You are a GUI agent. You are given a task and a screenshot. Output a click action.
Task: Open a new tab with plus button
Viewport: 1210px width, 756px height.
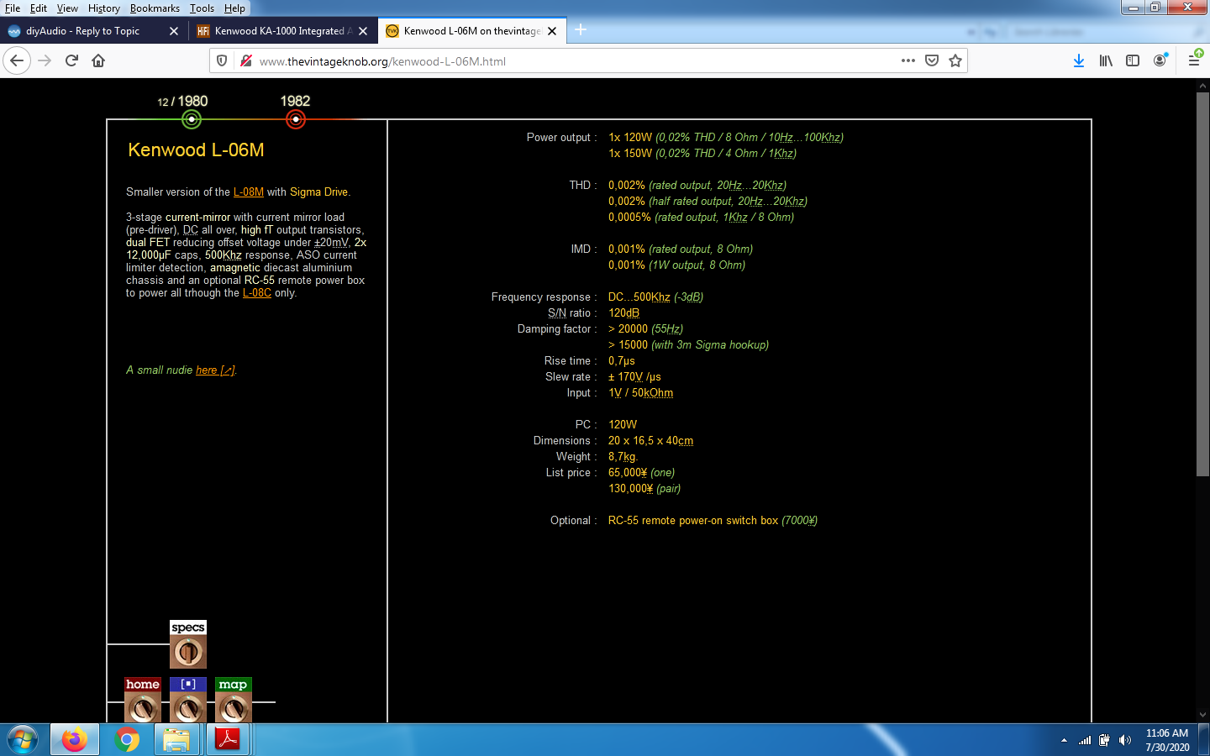(x=581, y=30)
